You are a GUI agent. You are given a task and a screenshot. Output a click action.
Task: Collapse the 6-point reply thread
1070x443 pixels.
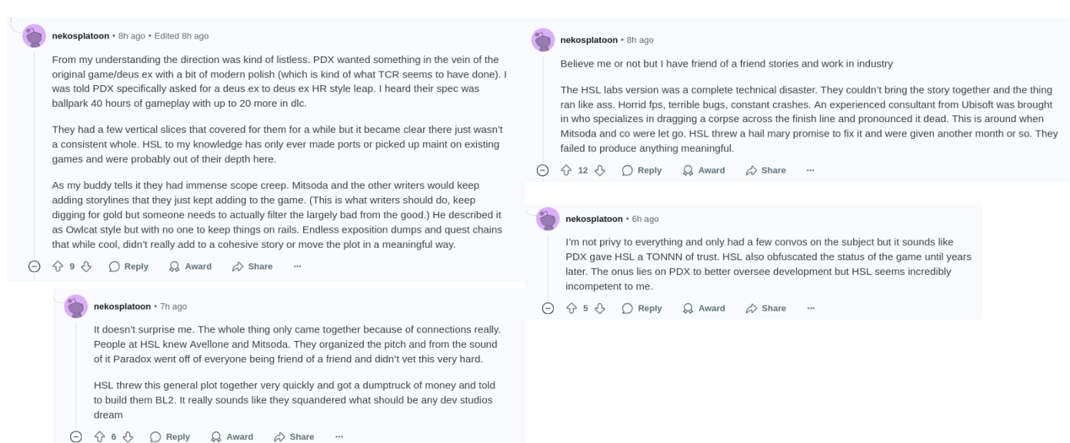point(75,437)
